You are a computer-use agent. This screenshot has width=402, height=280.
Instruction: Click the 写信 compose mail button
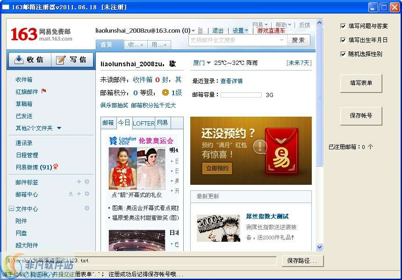tap(72, 60)
